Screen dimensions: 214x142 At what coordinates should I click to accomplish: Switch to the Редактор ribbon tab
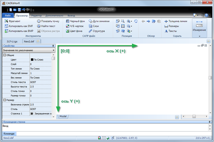point(36,16)
